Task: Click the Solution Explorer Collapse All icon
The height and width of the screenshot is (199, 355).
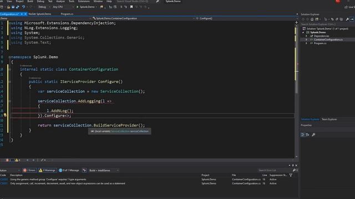Action: (x=337, y=19)
